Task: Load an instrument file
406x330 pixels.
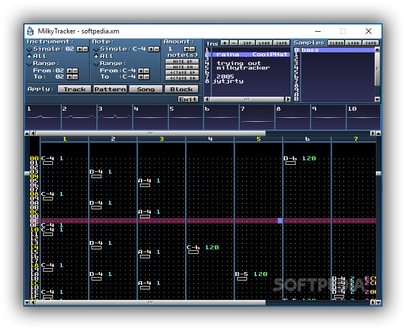Action: [x=264, y=43]
